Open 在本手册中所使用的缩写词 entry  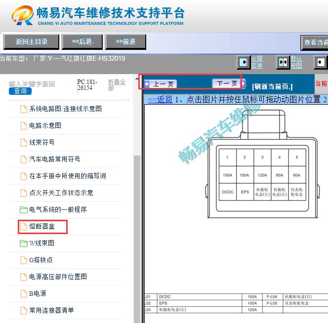(x=68, y=176)
